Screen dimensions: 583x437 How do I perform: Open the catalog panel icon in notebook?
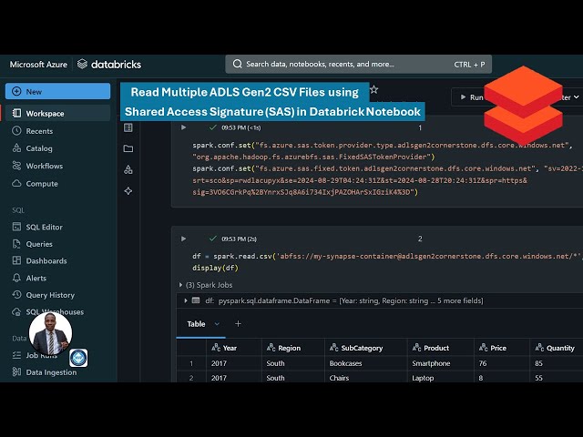[128, 170]
